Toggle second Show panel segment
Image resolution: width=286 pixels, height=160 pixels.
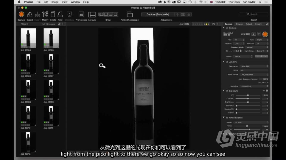(x=106, y=14)
